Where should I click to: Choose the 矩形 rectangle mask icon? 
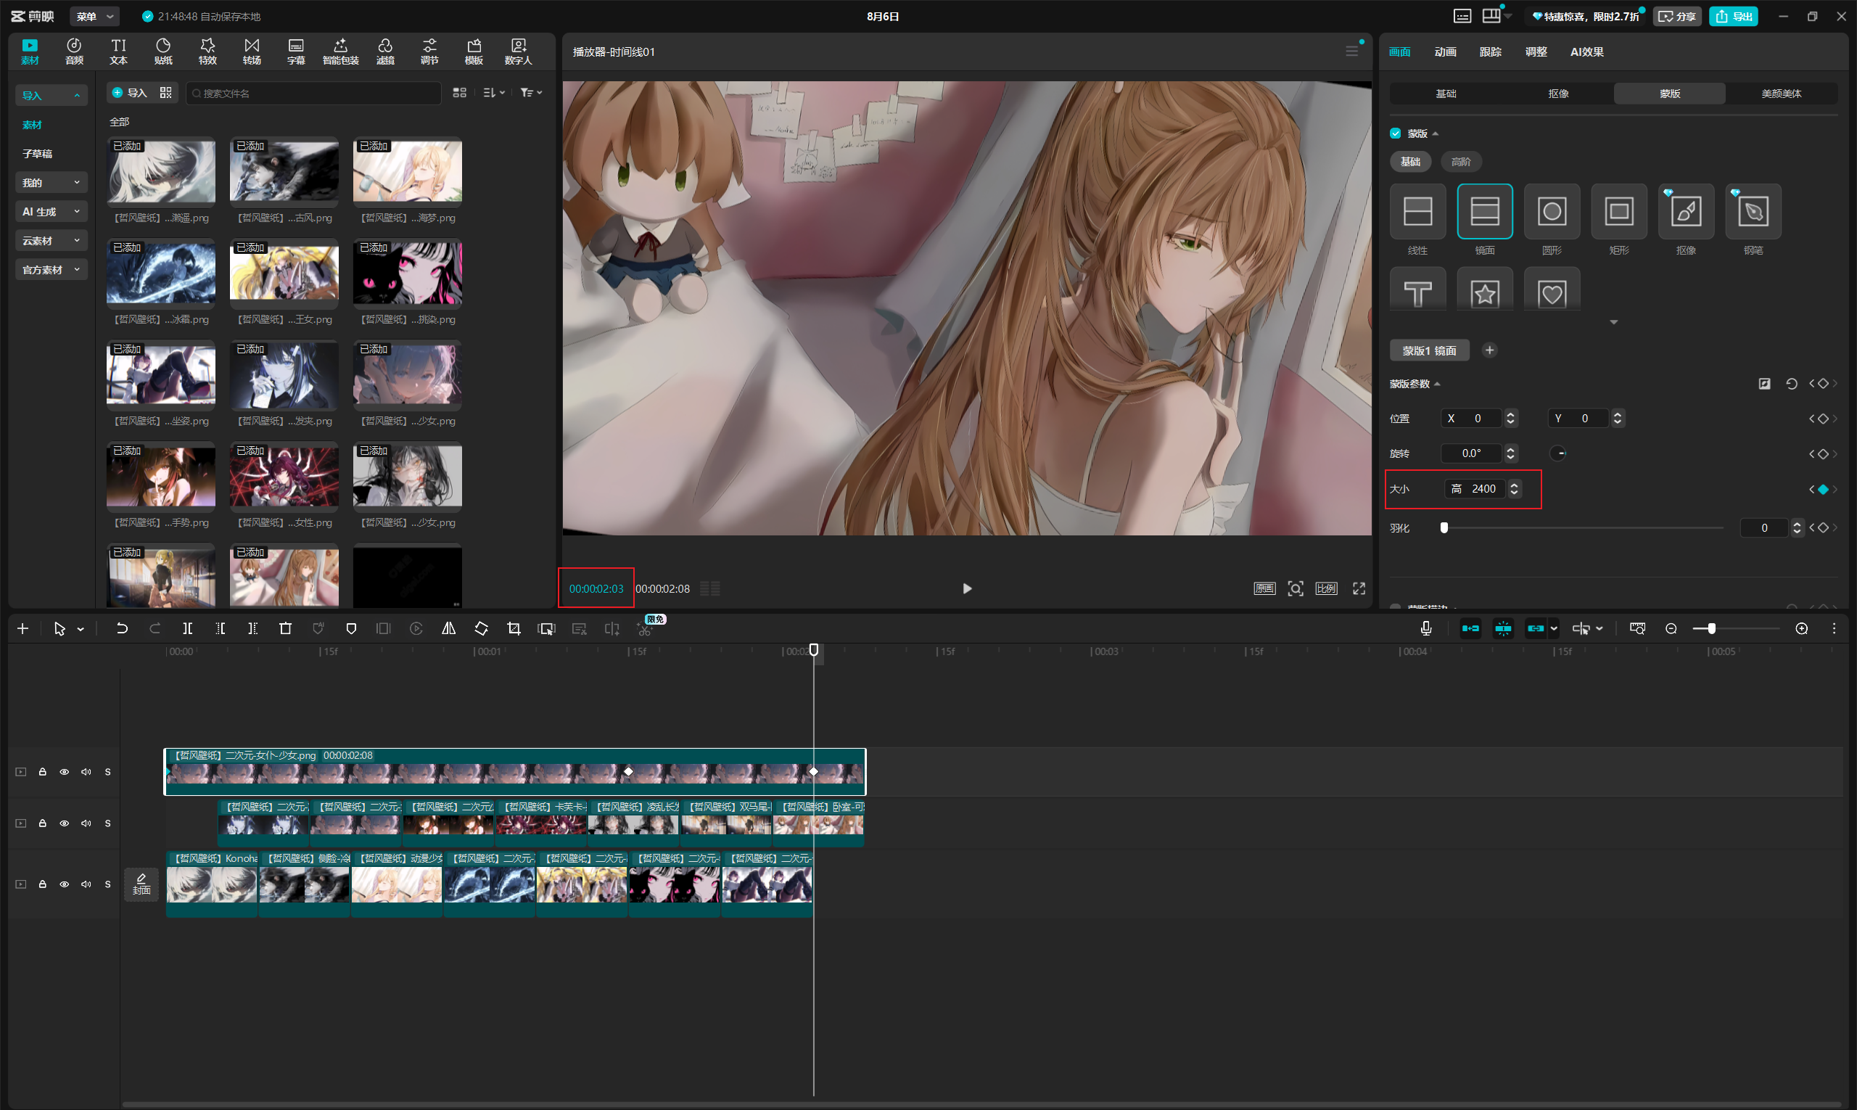click(1619, 212)
